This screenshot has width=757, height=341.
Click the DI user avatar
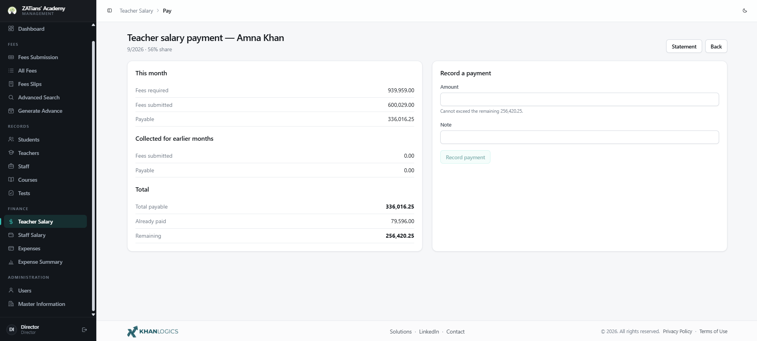pos(11,330)
